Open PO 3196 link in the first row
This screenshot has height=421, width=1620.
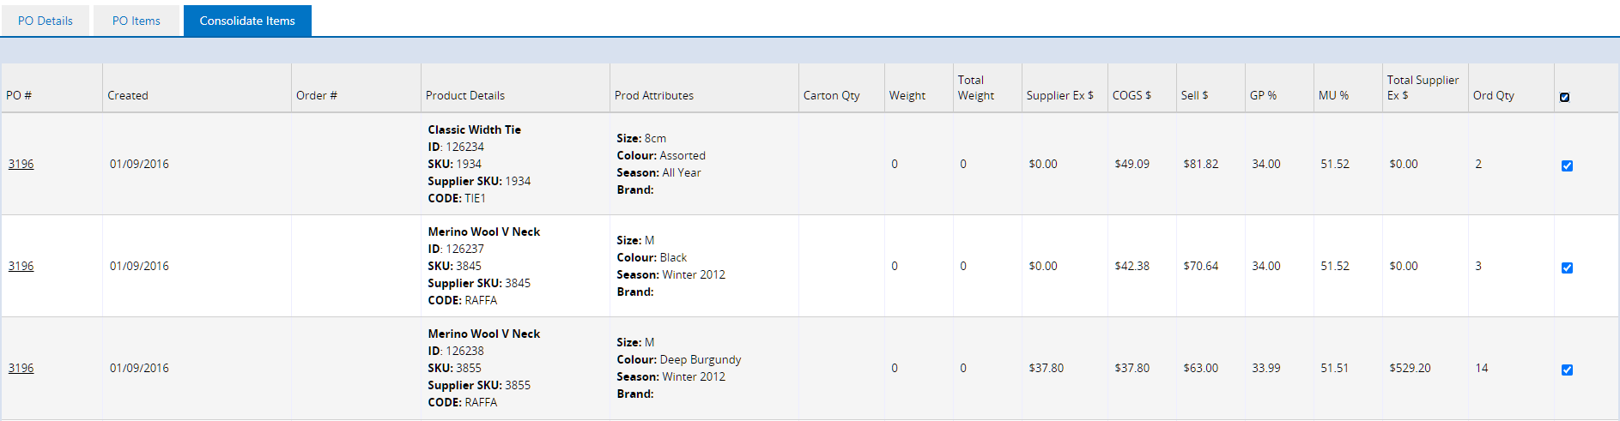(21, 164)
